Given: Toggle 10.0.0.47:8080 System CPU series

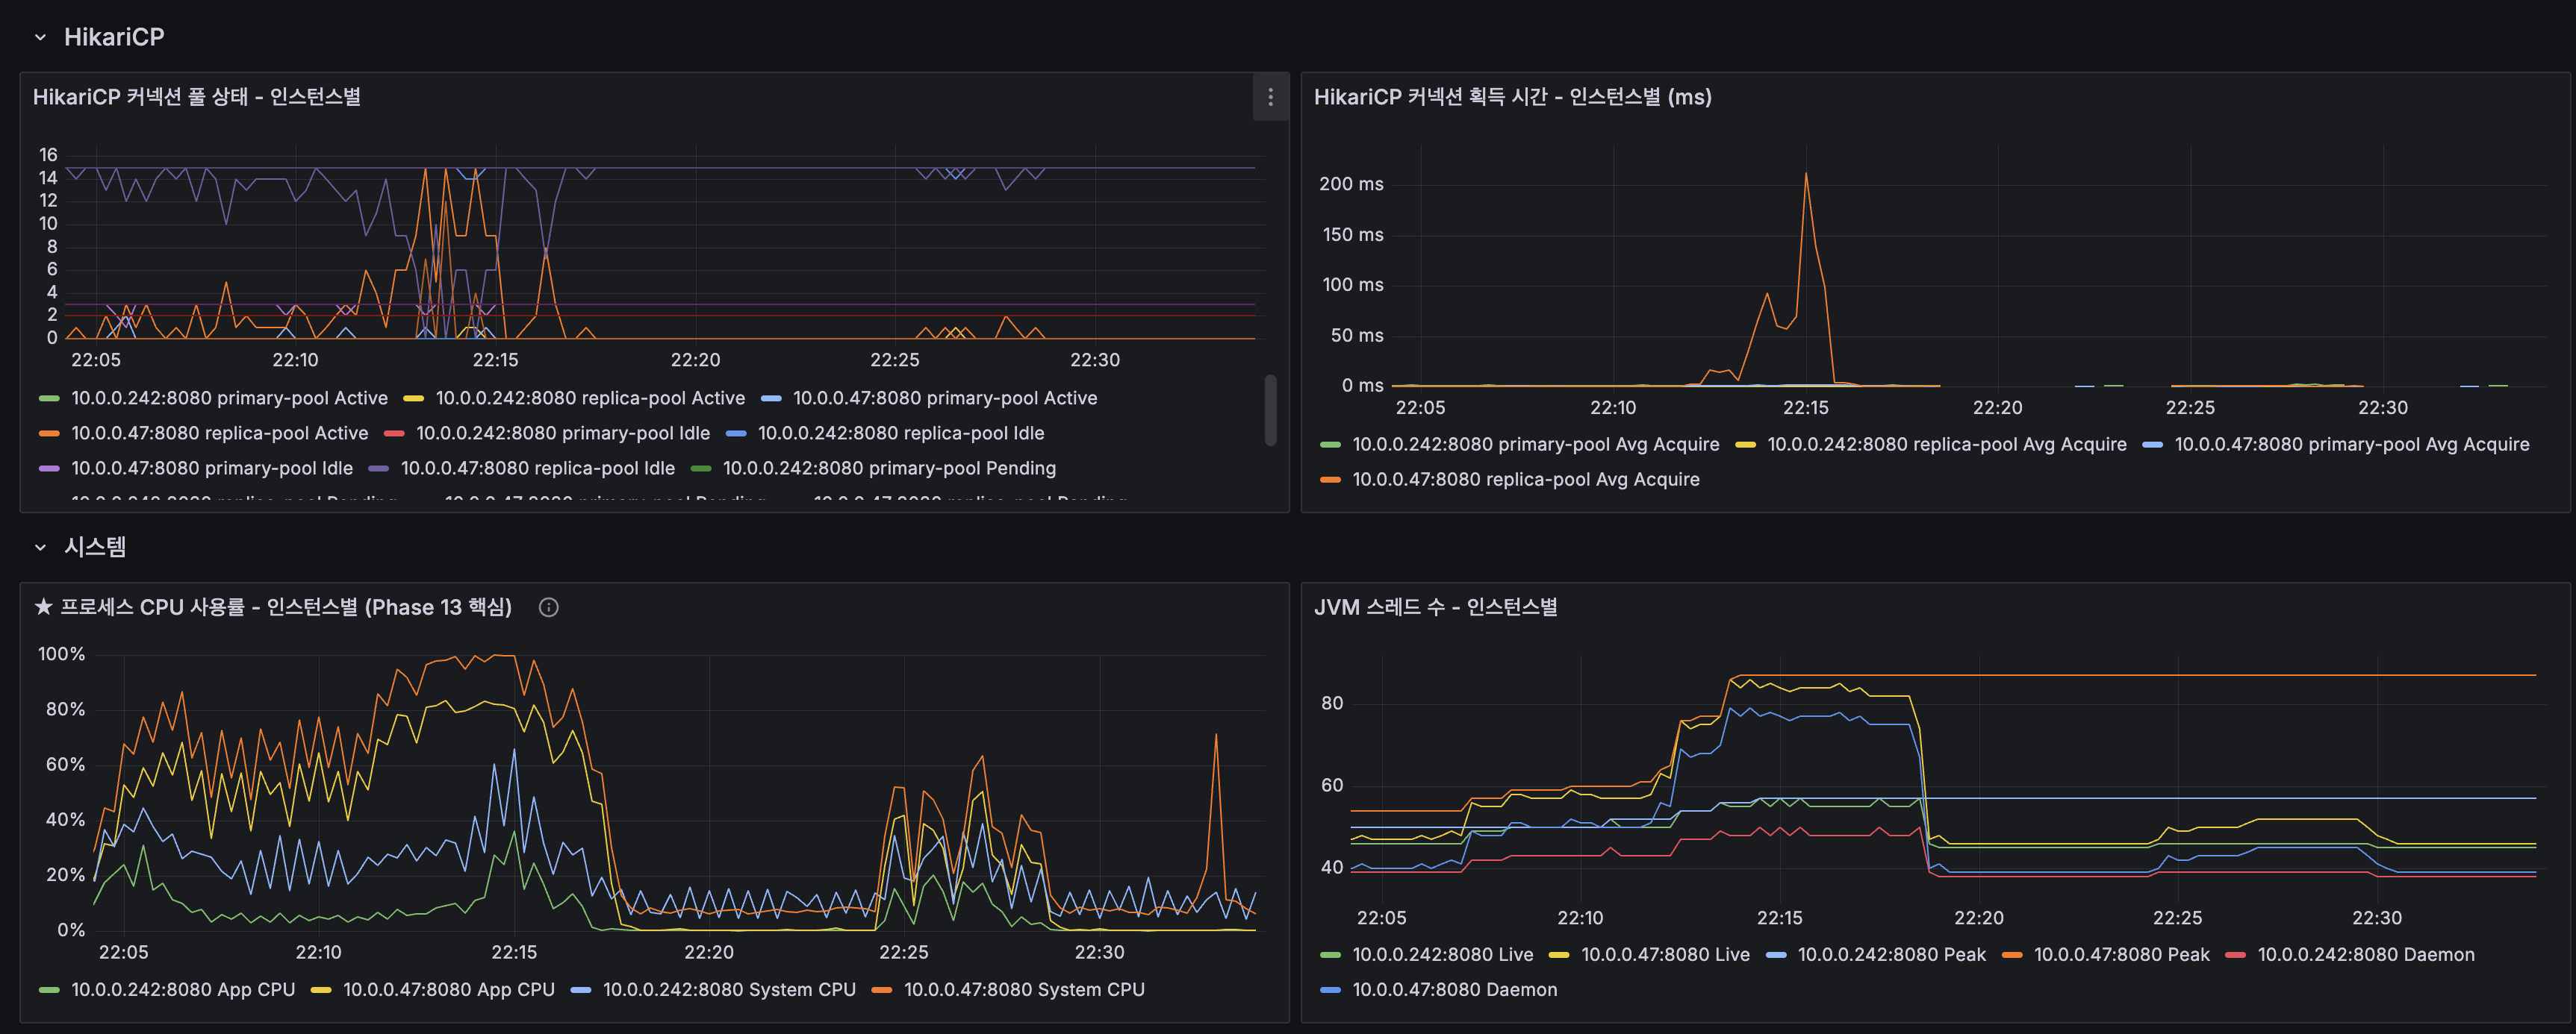Looking at the screenshot, I should point(1023,990).
